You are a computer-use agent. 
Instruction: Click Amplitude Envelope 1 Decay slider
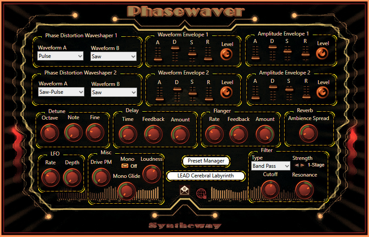[272, 53]
